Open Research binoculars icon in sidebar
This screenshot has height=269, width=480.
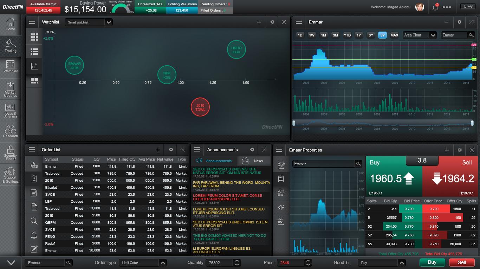coord(10,132)
